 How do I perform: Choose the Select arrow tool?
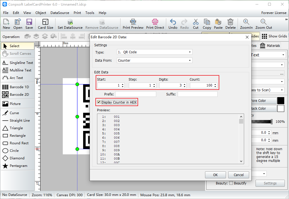coord(18,46)
